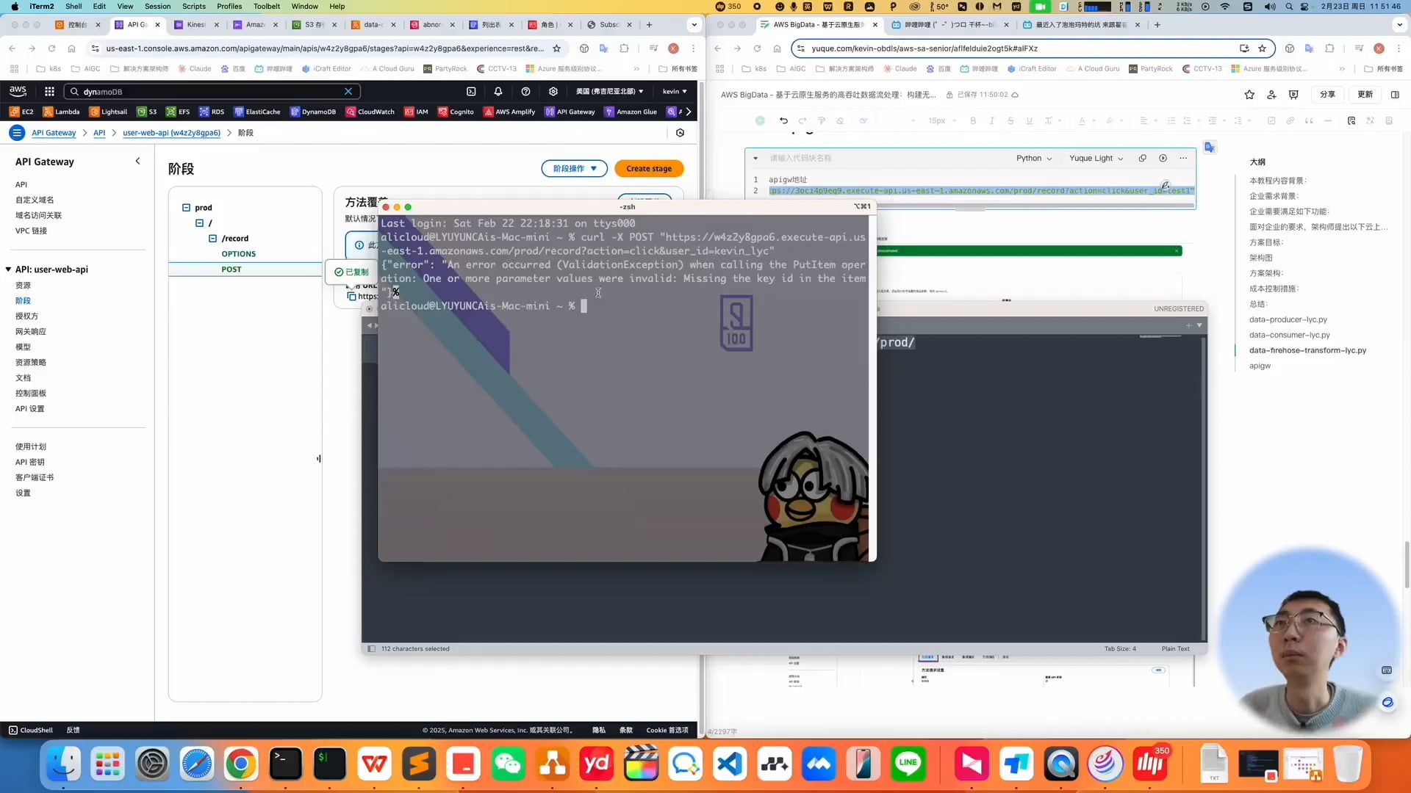The width and height of the screenshot is (1411, 793).
Task: Collapse API: user-web-api sidebar section
Action: (x=8, y=269)
